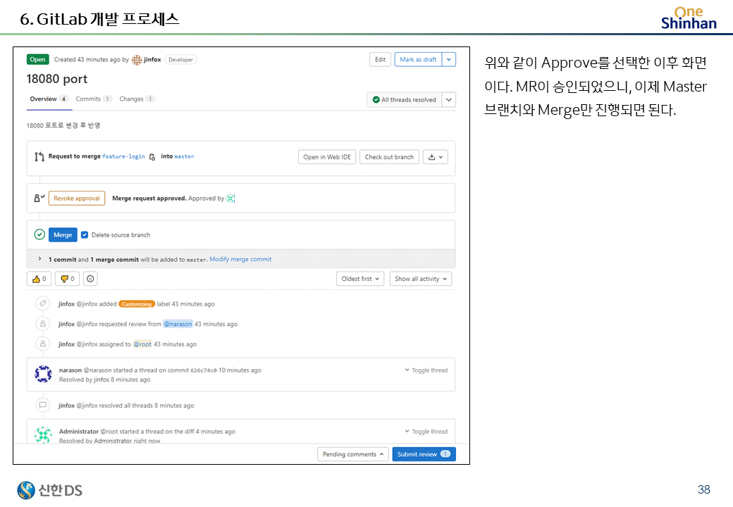
Task: Open the add emoji reaction picker
Action: pyautogui.click(x=90, y=279)
